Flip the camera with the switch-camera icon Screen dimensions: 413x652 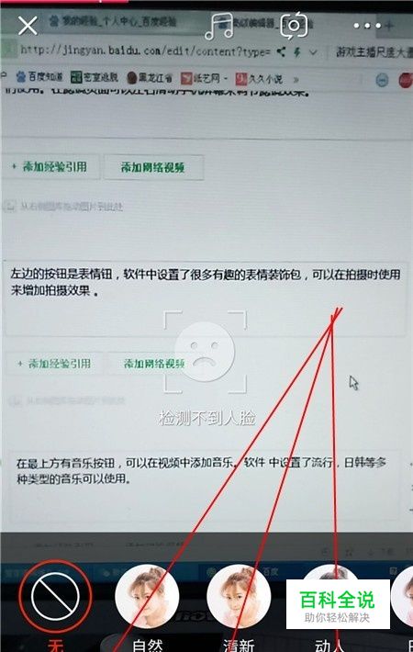tap(294, 26)
